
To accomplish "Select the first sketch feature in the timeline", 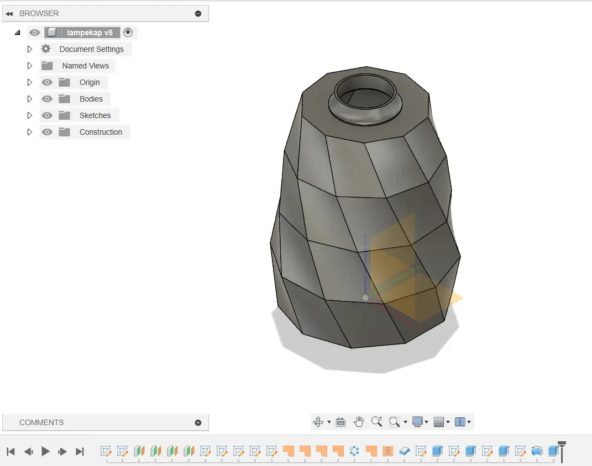I will click(106, 451).
